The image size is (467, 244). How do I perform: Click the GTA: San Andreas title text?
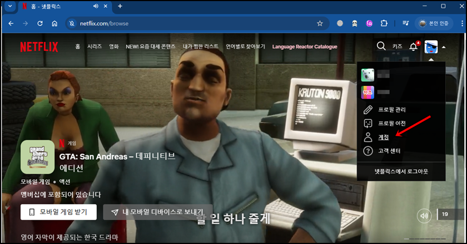coord(117,162)
